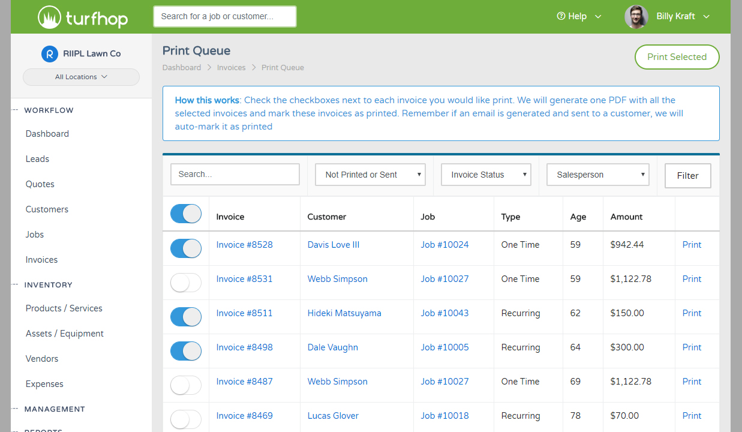Turn on toggle for Invoice #8487
Screen dimensions: 742x432
(x=185, y=385)
